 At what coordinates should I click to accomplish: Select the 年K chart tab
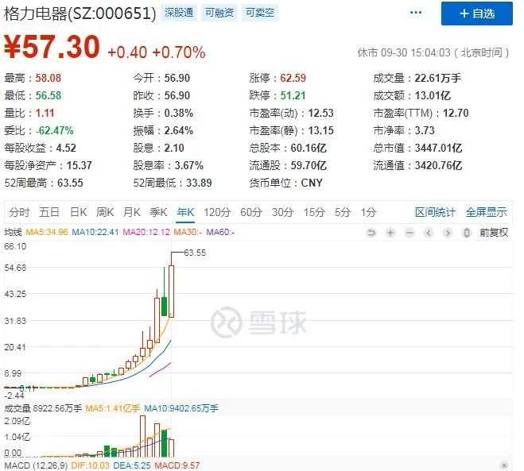185,212
